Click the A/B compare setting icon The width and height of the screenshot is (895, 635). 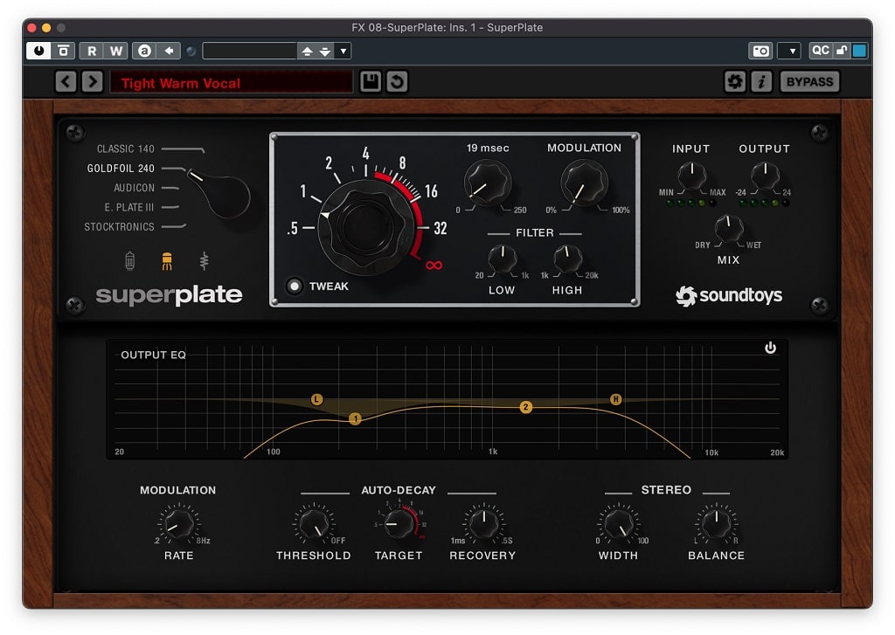point(144,51)
